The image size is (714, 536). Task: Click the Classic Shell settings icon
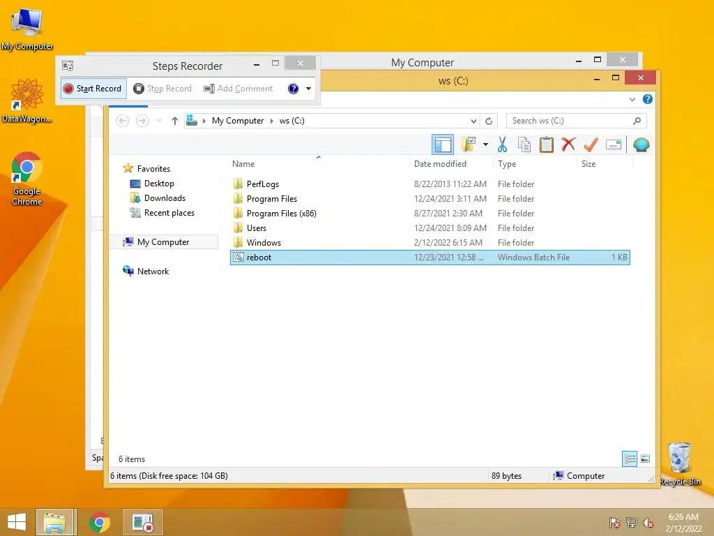(641, 144)
